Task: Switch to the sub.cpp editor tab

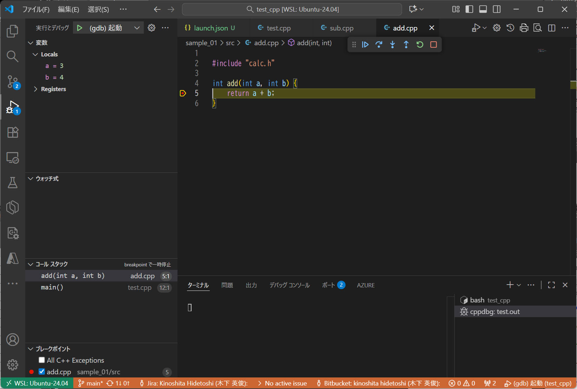Action: 340,28
